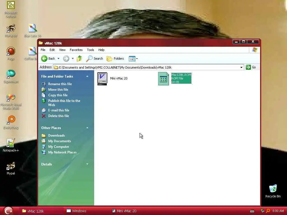Open the Recycle Bin

click(273, 191)
